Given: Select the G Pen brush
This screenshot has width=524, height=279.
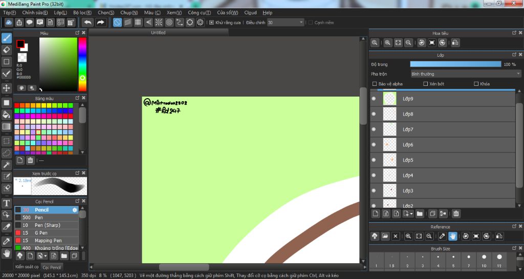Looking at the screenshot, I should pyautogui.click(x=47, y=233).
